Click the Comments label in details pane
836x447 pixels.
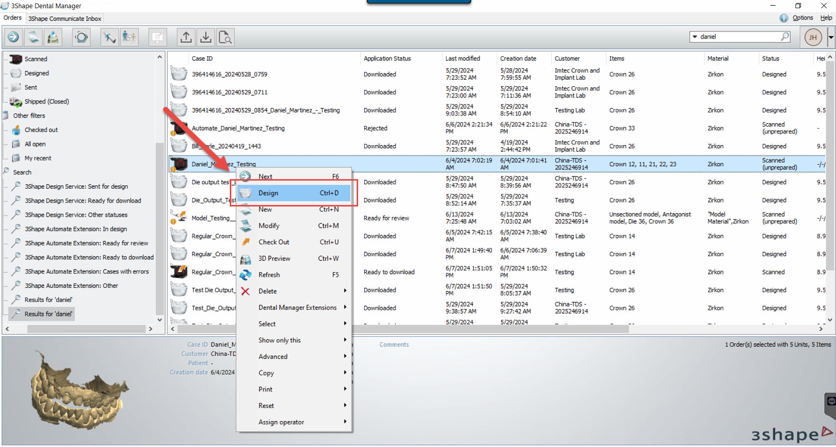click(394, 345)
